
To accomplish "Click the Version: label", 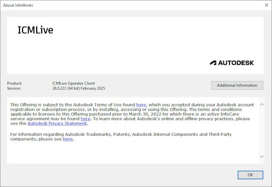I will click(14, 89).
